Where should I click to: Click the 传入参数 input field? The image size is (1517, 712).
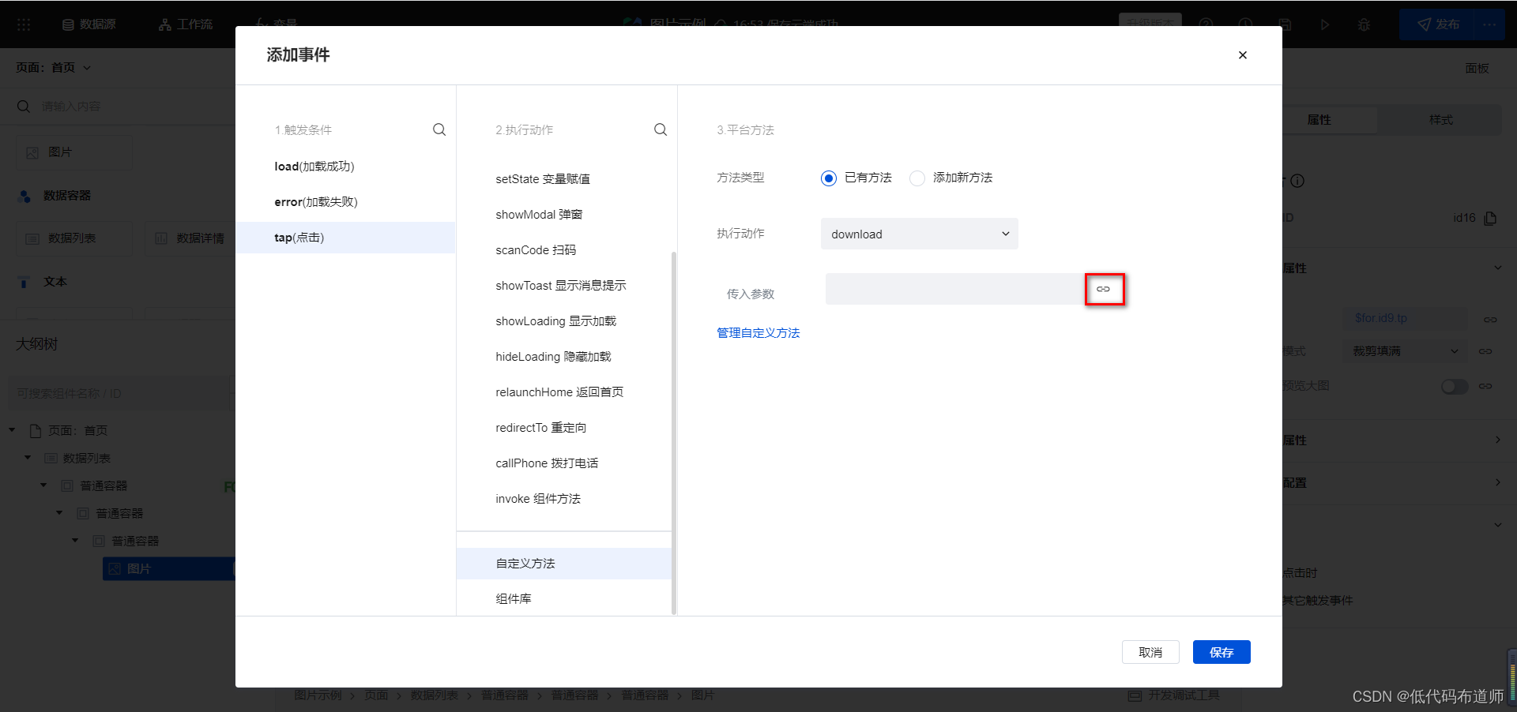(956, 289)
